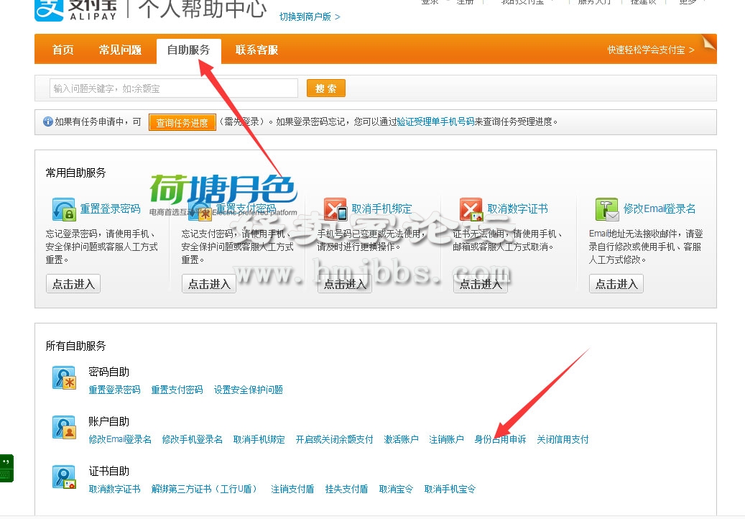Expand the 切换到商户版 link
745x519 pixels.
pyautogui.click(x=310, y=16)
